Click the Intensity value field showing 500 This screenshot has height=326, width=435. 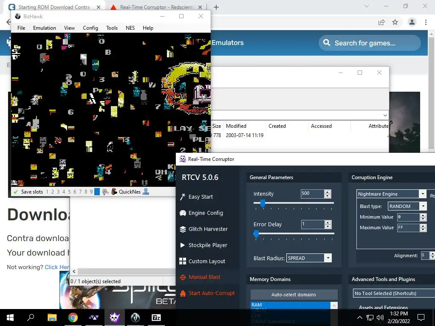(x=312, y=194)
